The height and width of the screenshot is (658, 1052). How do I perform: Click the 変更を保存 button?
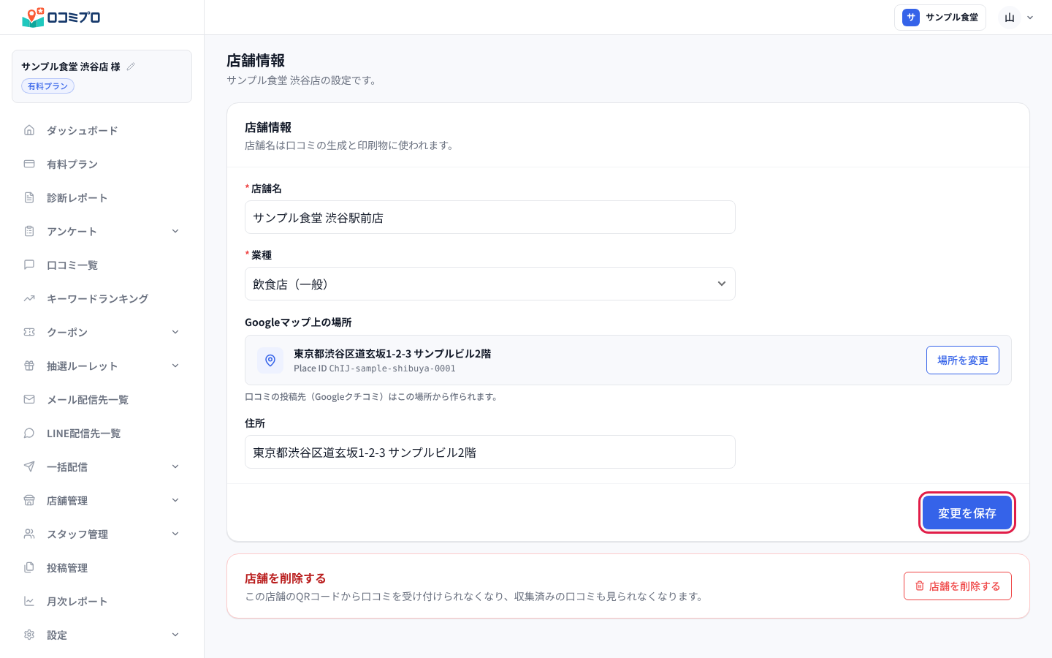pos(967,513)
